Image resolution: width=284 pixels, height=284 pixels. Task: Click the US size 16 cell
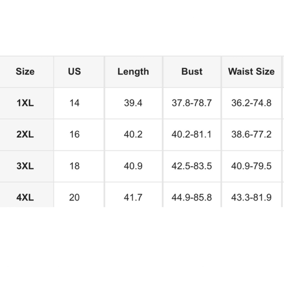click(x=74, y=135)
